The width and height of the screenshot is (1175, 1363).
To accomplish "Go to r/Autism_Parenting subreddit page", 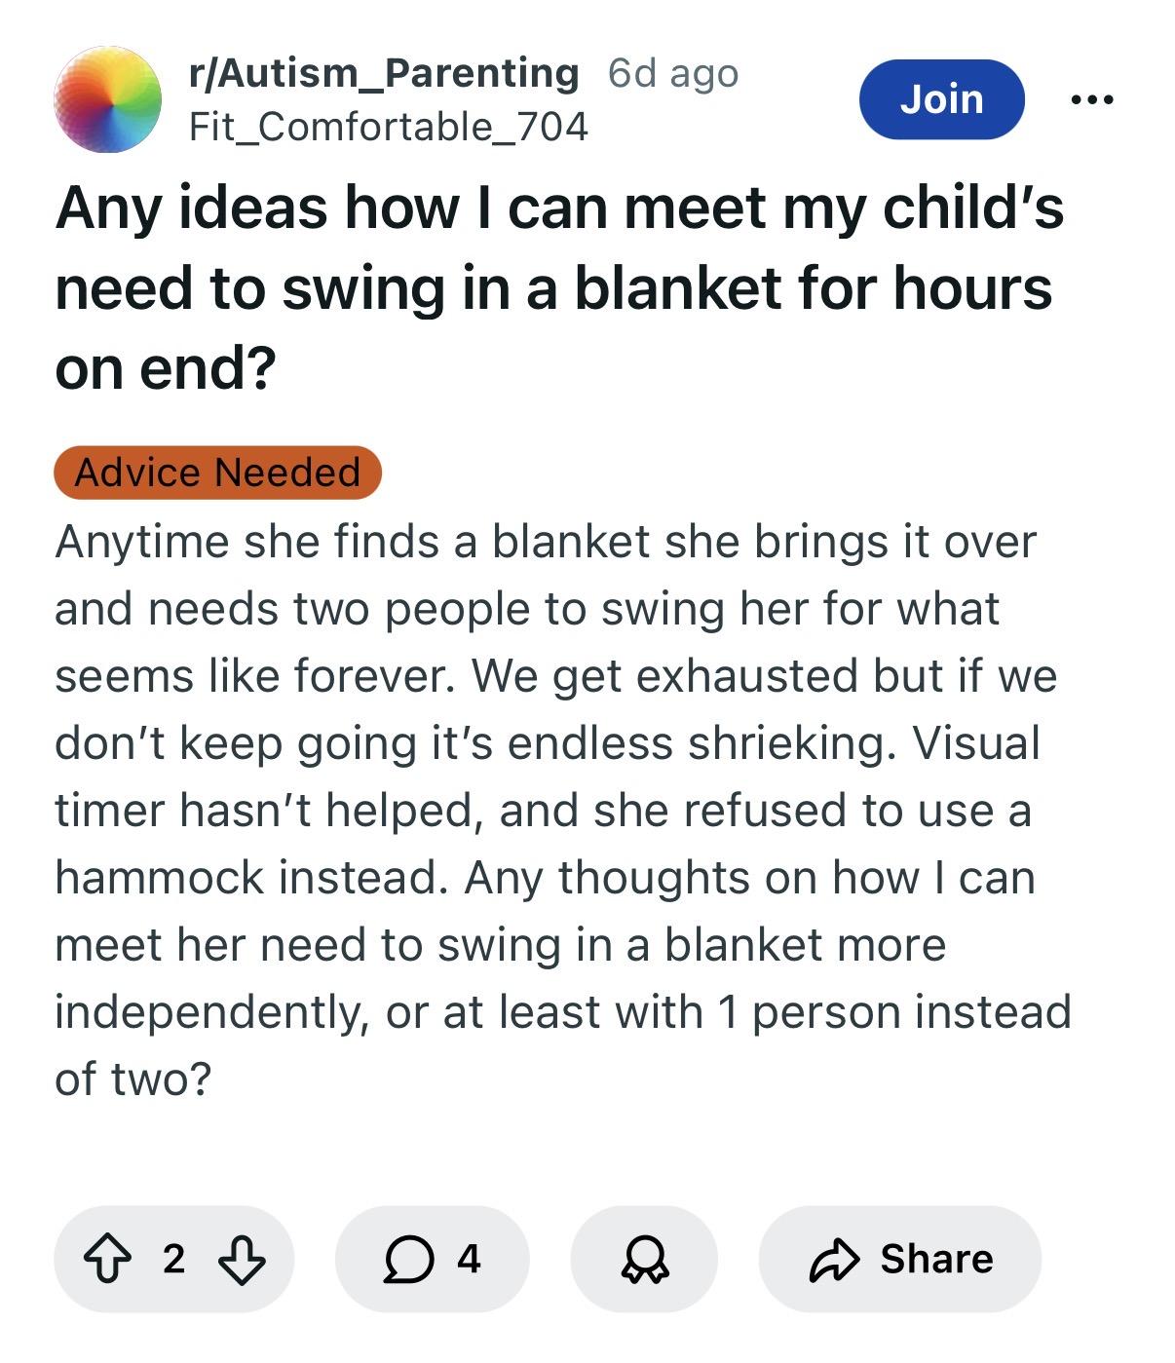I will pyautogui.click(x=383, y=73).
